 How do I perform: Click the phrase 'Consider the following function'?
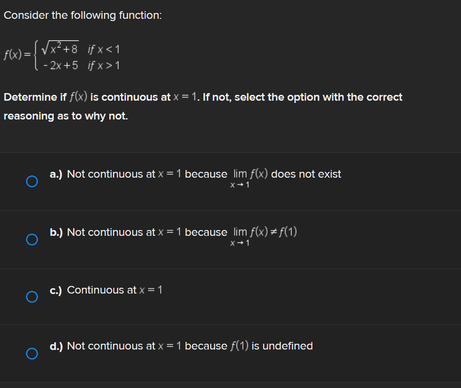[83, 15]
